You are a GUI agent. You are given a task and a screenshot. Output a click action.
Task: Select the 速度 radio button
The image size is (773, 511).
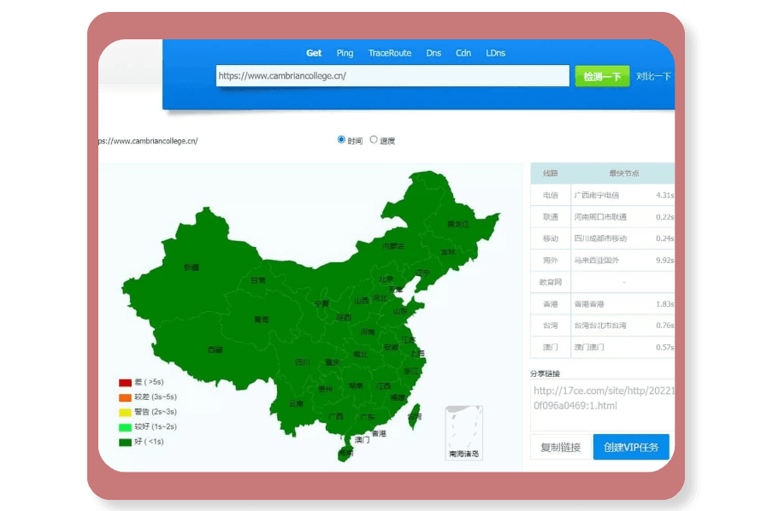(x=374, y=139)
